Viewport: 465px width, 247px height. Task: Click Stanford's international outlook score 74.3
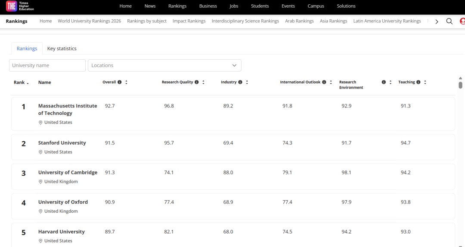(x=287, y=143)
